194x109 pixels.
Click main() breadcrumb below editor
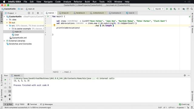55,72
